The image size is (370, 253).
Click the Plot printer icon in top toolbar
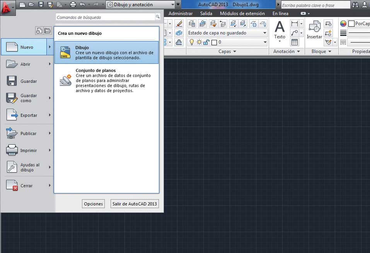[x=73, y=4]
